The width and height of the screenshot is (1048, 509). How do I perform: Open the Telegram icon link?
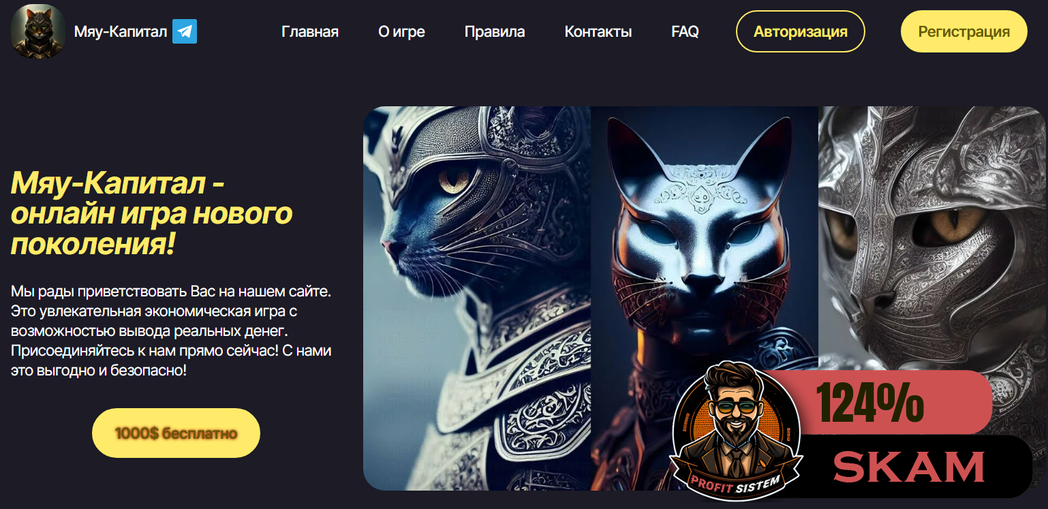[185, 31]
